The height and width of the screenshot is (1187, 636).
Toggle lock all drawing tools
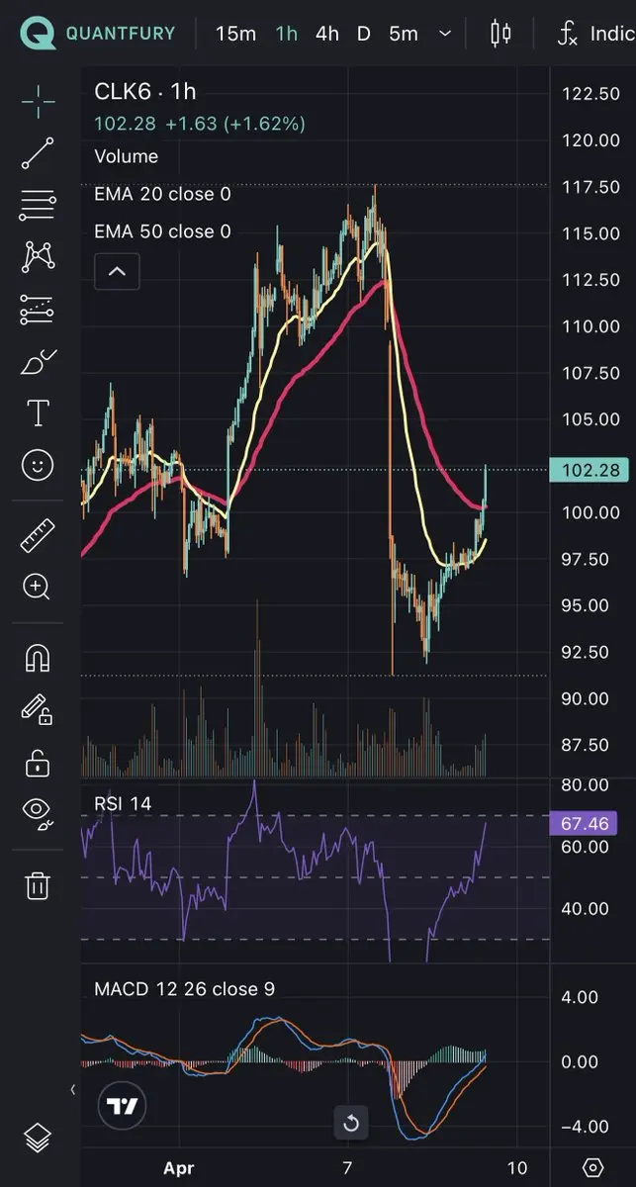point(38,763)
